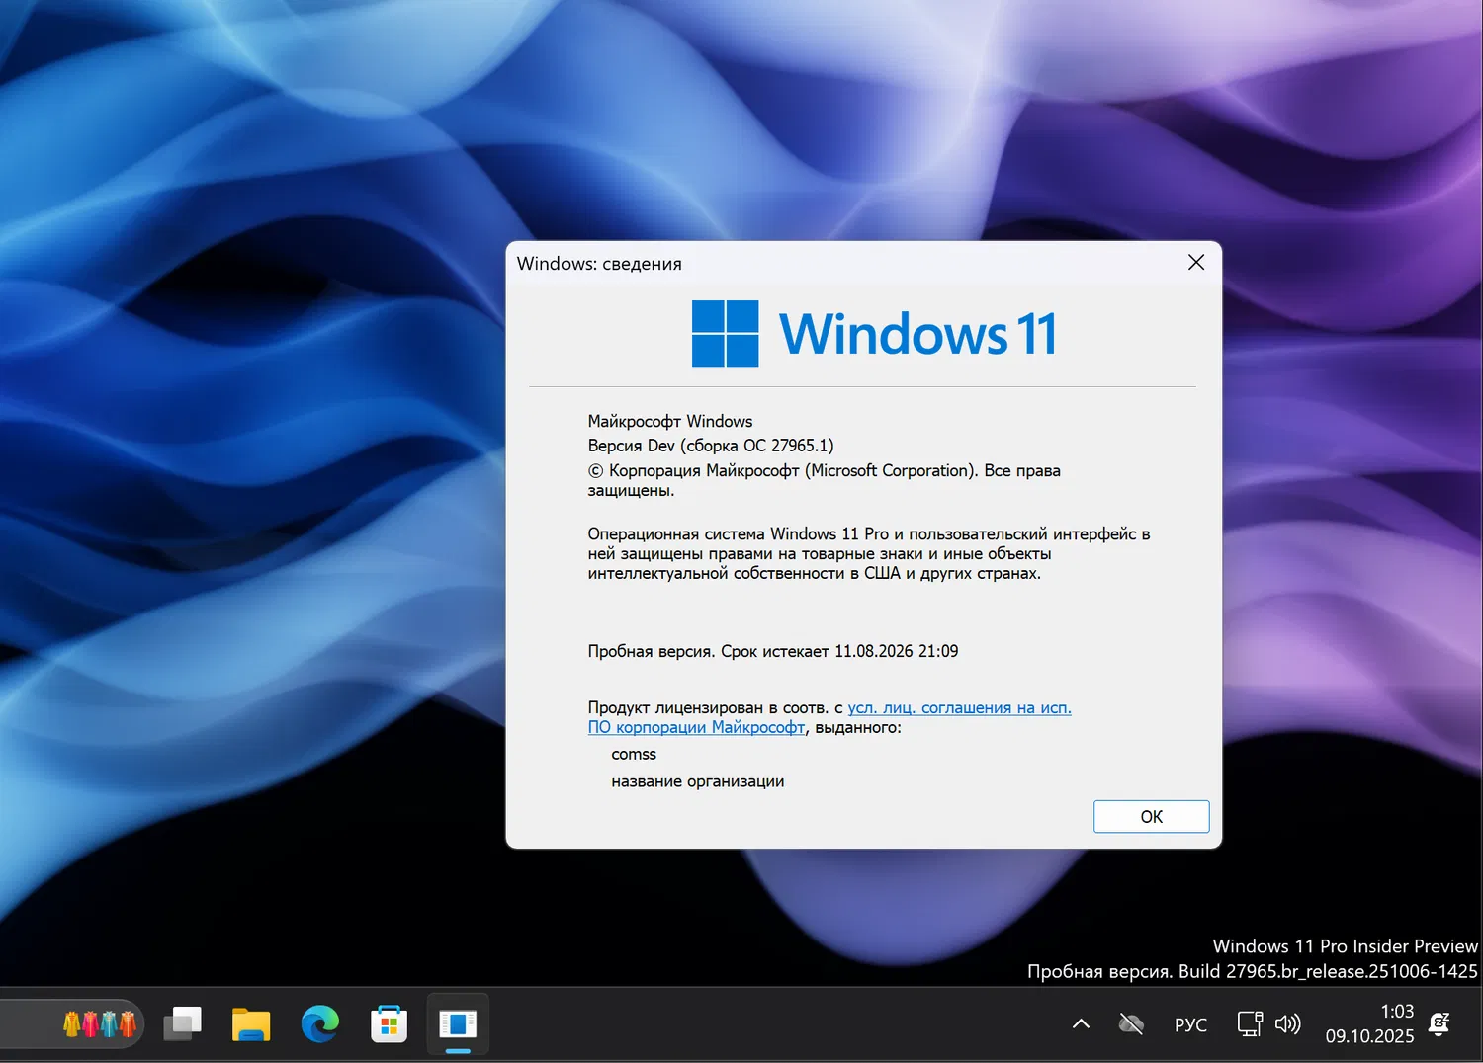Expand the hidden tray icons chevron
The image size is (1483, 1063).
pos(1081,1023)
